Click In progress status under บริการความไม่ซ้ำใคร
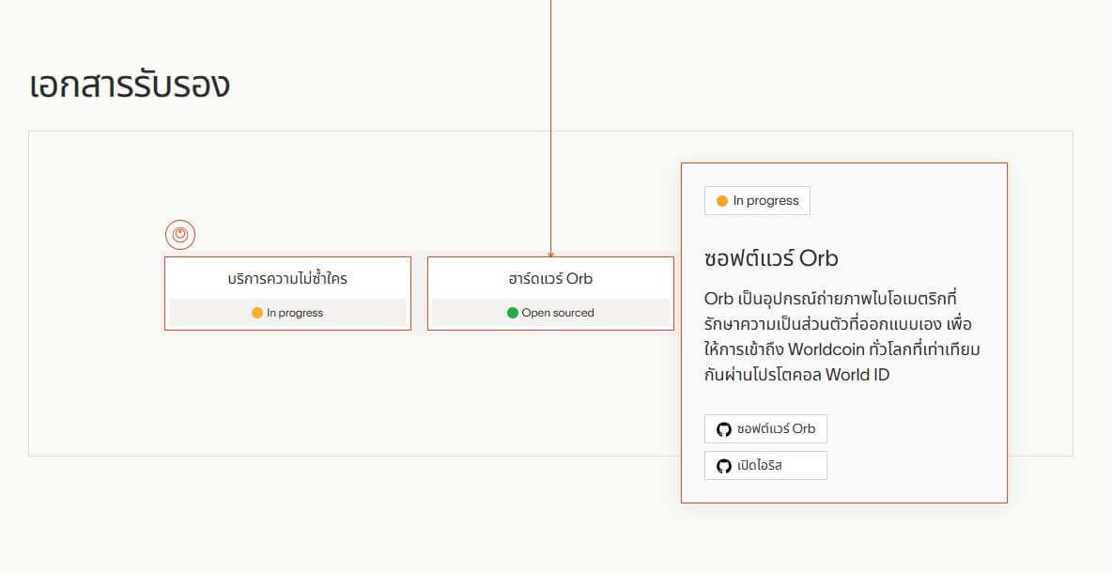The height and width of the screenshot is (573, 1112). [288, 313]
